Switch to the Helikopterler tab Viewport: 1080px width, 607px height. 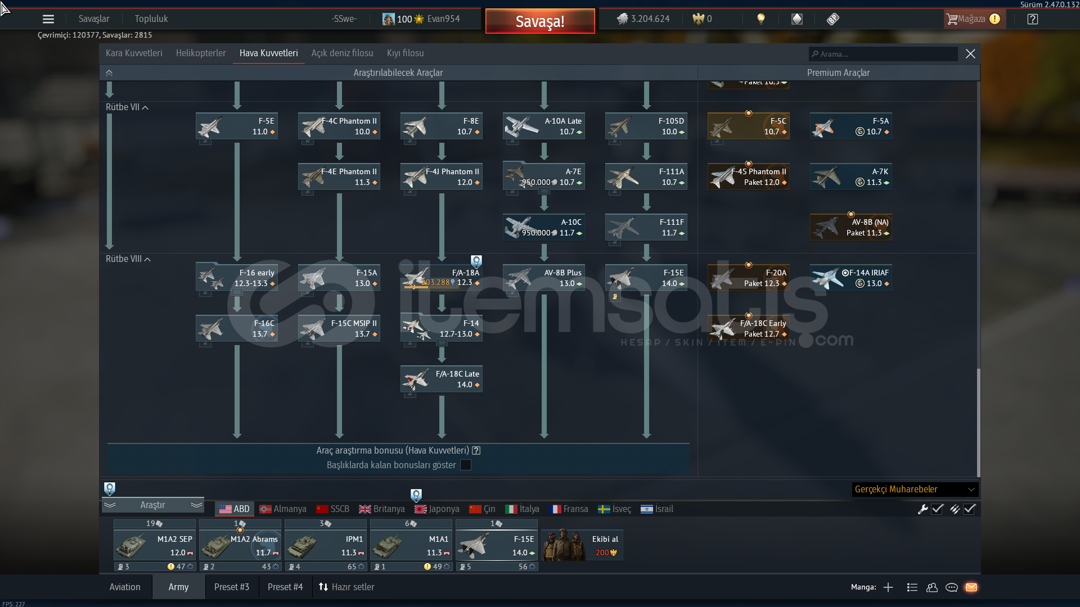click(201, 53)
